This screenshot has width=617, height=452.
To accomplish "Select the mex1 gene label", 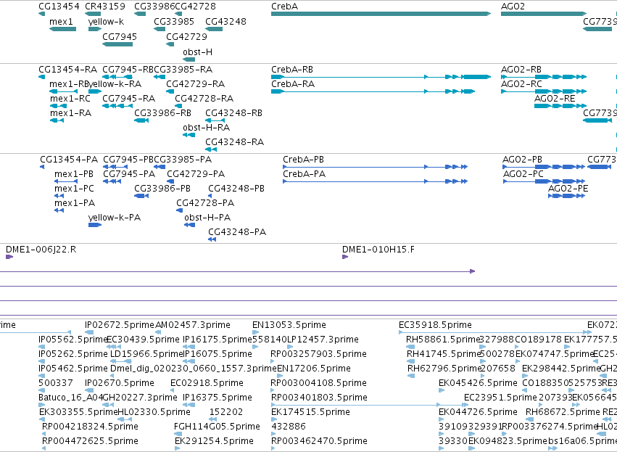I will 61,22.
